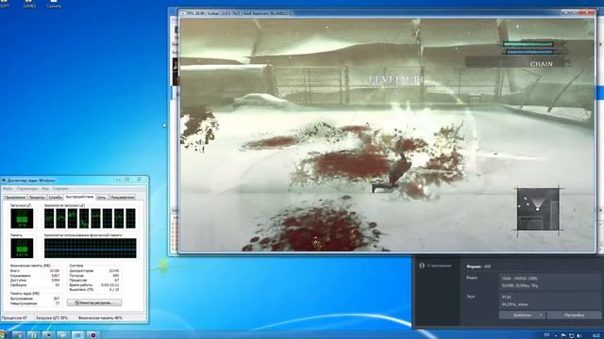Click the Settings button in recorder panel
This screenshot has width=604, height=339.
(574, 315)
